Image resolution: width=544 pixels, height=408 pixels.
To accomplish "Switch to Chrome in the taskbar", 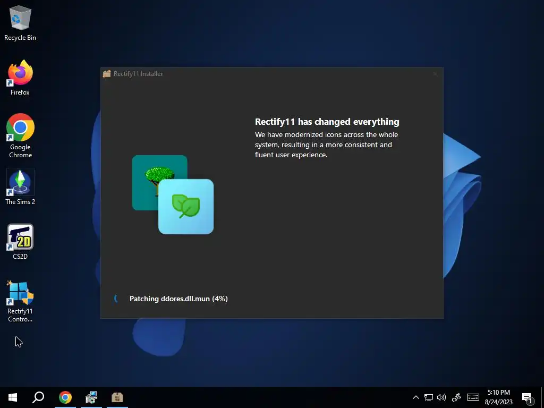I will (x=65, y=397).
